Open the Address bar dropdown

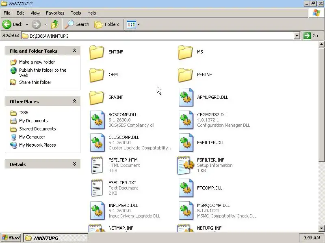click(297, 36)
